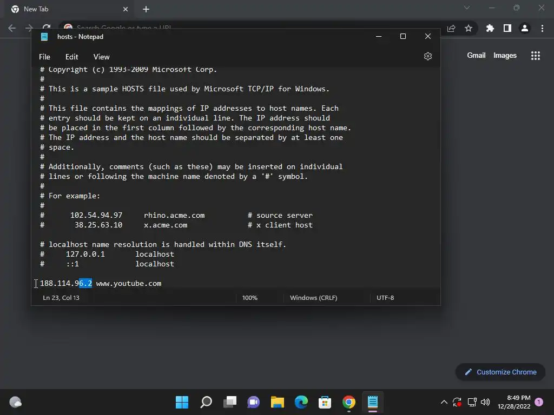Image resolution: width=554 pixels, height=415 pixels.
Task: Toggle Chrome side panel icon
Action: click(507, 28)
